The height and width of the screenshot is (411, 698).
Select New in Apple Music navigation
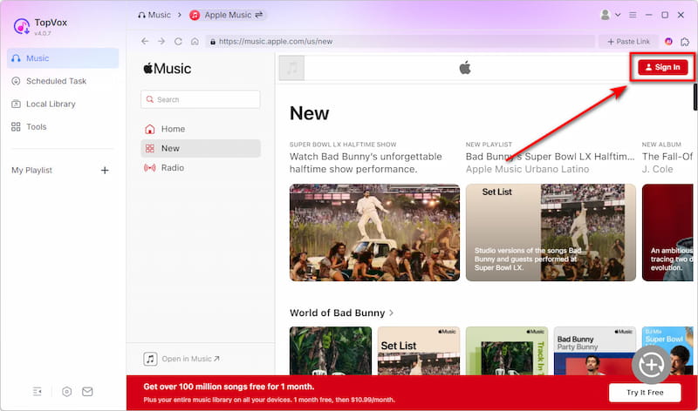201,148
